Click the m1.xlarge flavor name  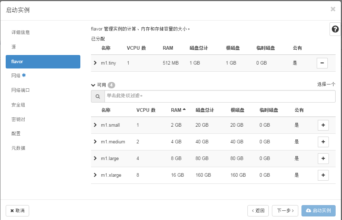pos(111,175)
